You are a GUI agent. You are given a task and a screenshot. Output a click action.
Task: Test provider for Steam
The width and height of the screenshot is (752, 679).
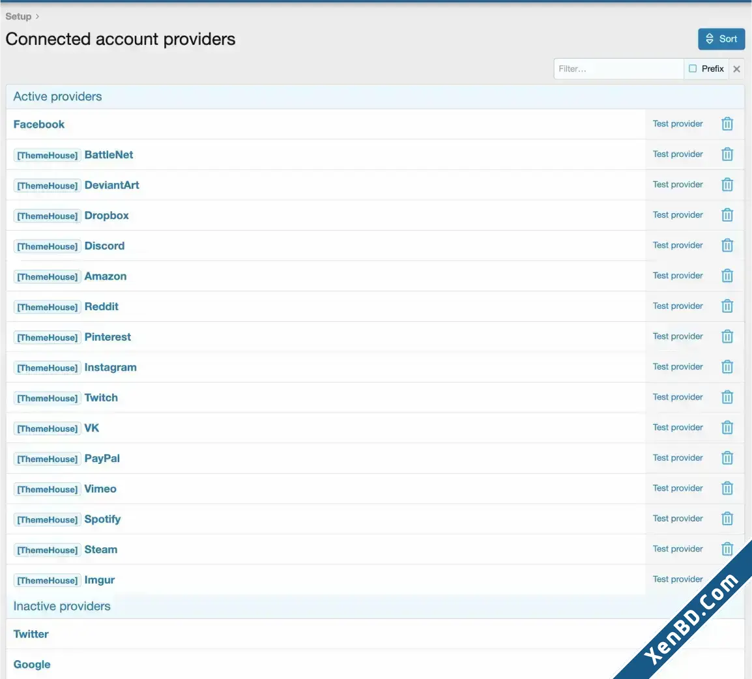tap(678, 549)
